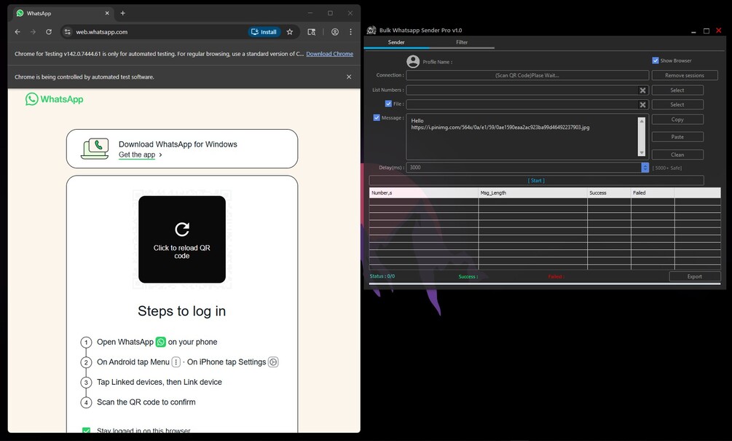Click the Failed column header
The image size is (732, 441).
tap(653, 192)
